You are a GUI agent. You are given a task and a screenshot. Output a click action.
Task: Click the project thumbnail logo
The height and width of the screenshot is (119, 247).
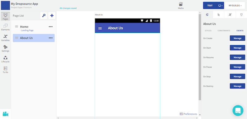tap(5, 5)
